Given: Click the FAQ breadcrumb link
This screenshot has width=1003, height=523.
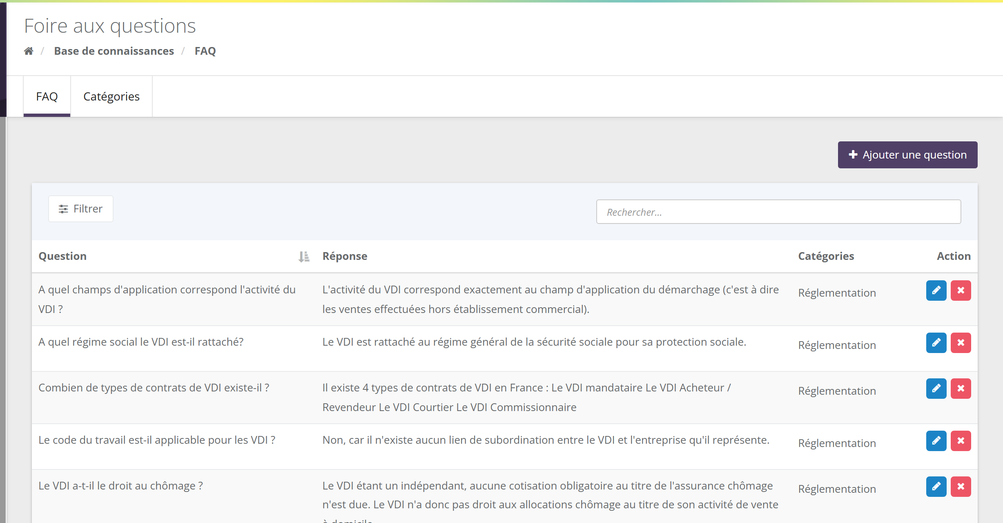Looking at the screenshot, I should coord(205,51).
